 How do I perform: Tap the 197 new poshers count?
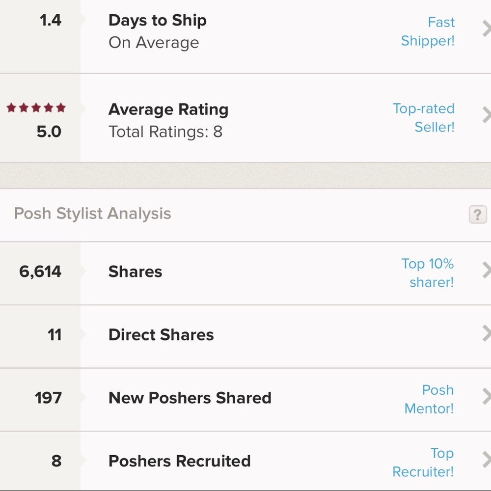tap(48, 398)
